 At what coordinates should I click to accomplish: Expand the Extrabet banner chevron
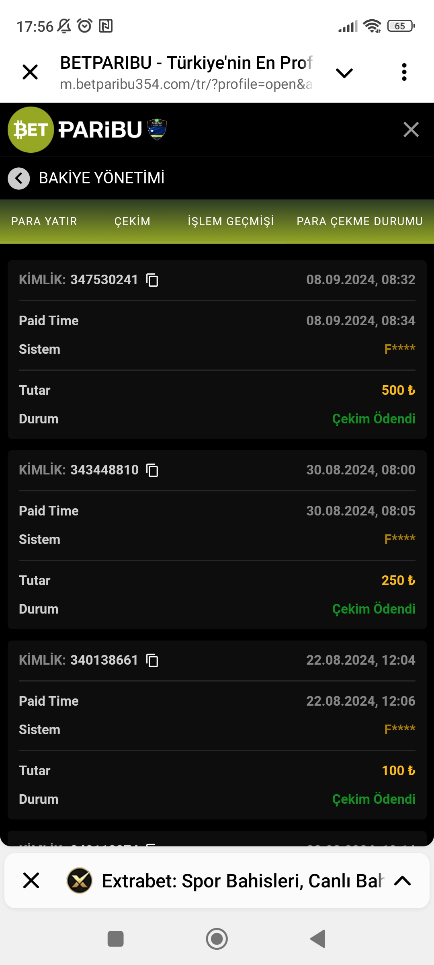402,881
